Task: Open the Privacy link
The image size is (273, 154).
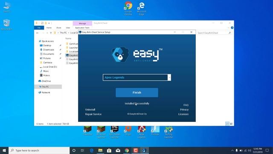Action: [184, 110]
